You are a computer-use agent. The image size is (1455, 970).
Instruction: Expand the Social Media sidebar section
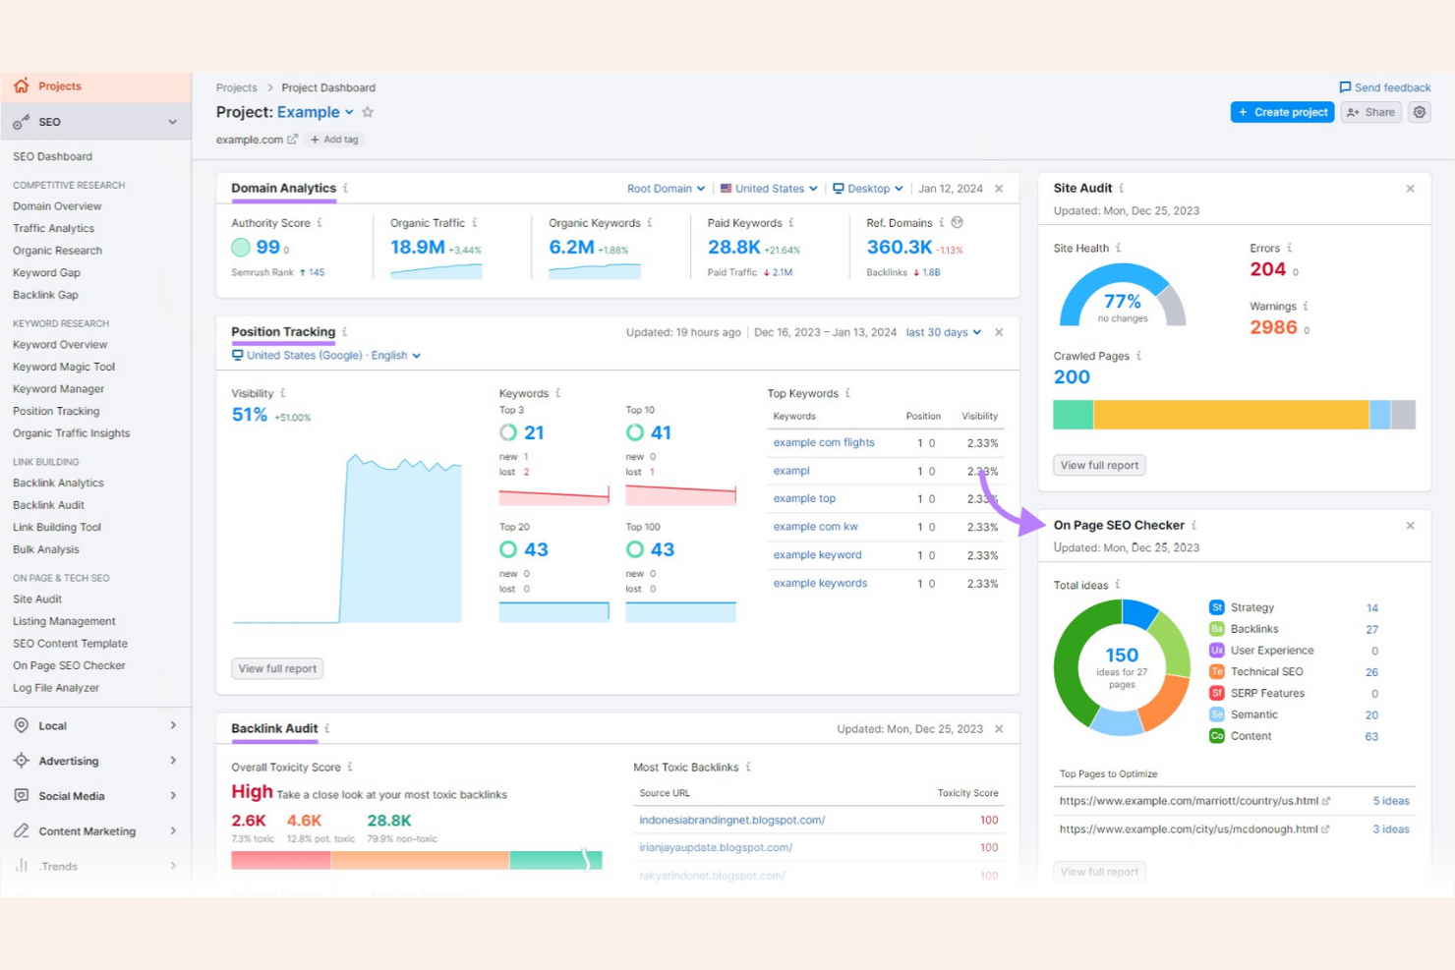(x=173, y=796)
